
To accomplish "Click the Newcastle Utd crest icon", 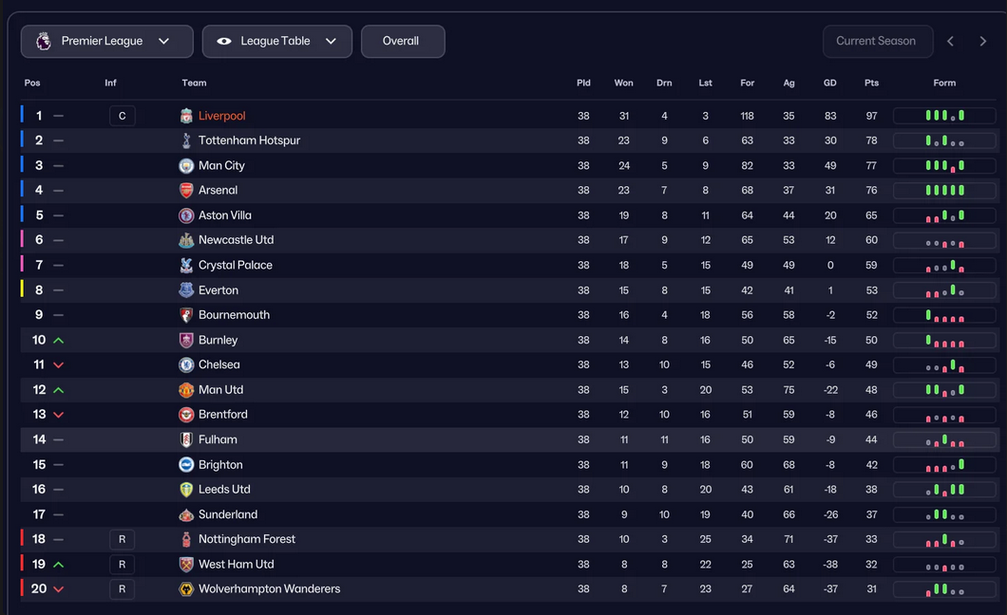I will tap(186, 240).
